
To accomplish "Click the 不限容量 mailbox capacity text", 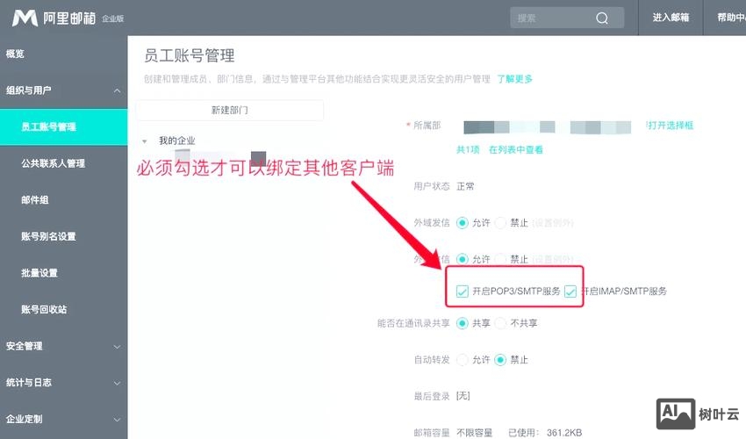I will 474,432.
